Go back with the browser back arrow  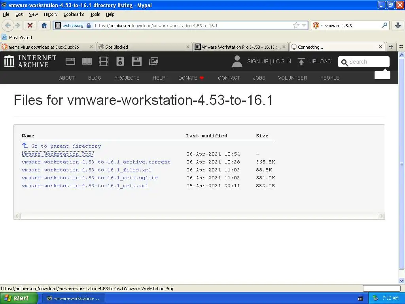click(x=8, y=25)
